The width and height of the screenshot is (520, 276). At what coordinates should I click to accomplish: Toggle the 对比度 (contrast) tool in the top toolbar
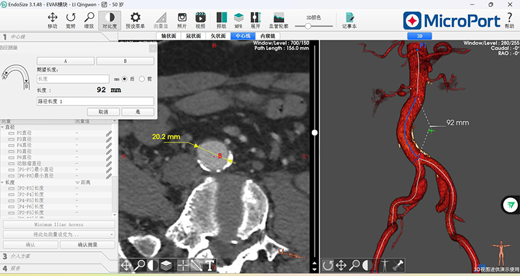click(109, 21)
